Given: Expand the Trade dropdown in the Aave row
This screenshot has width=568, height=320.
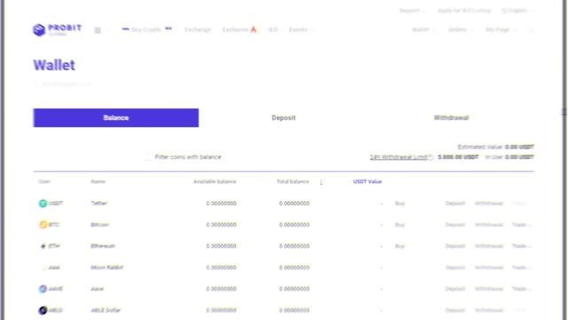Looking at the screenshot, I should [x=522, y=289].
